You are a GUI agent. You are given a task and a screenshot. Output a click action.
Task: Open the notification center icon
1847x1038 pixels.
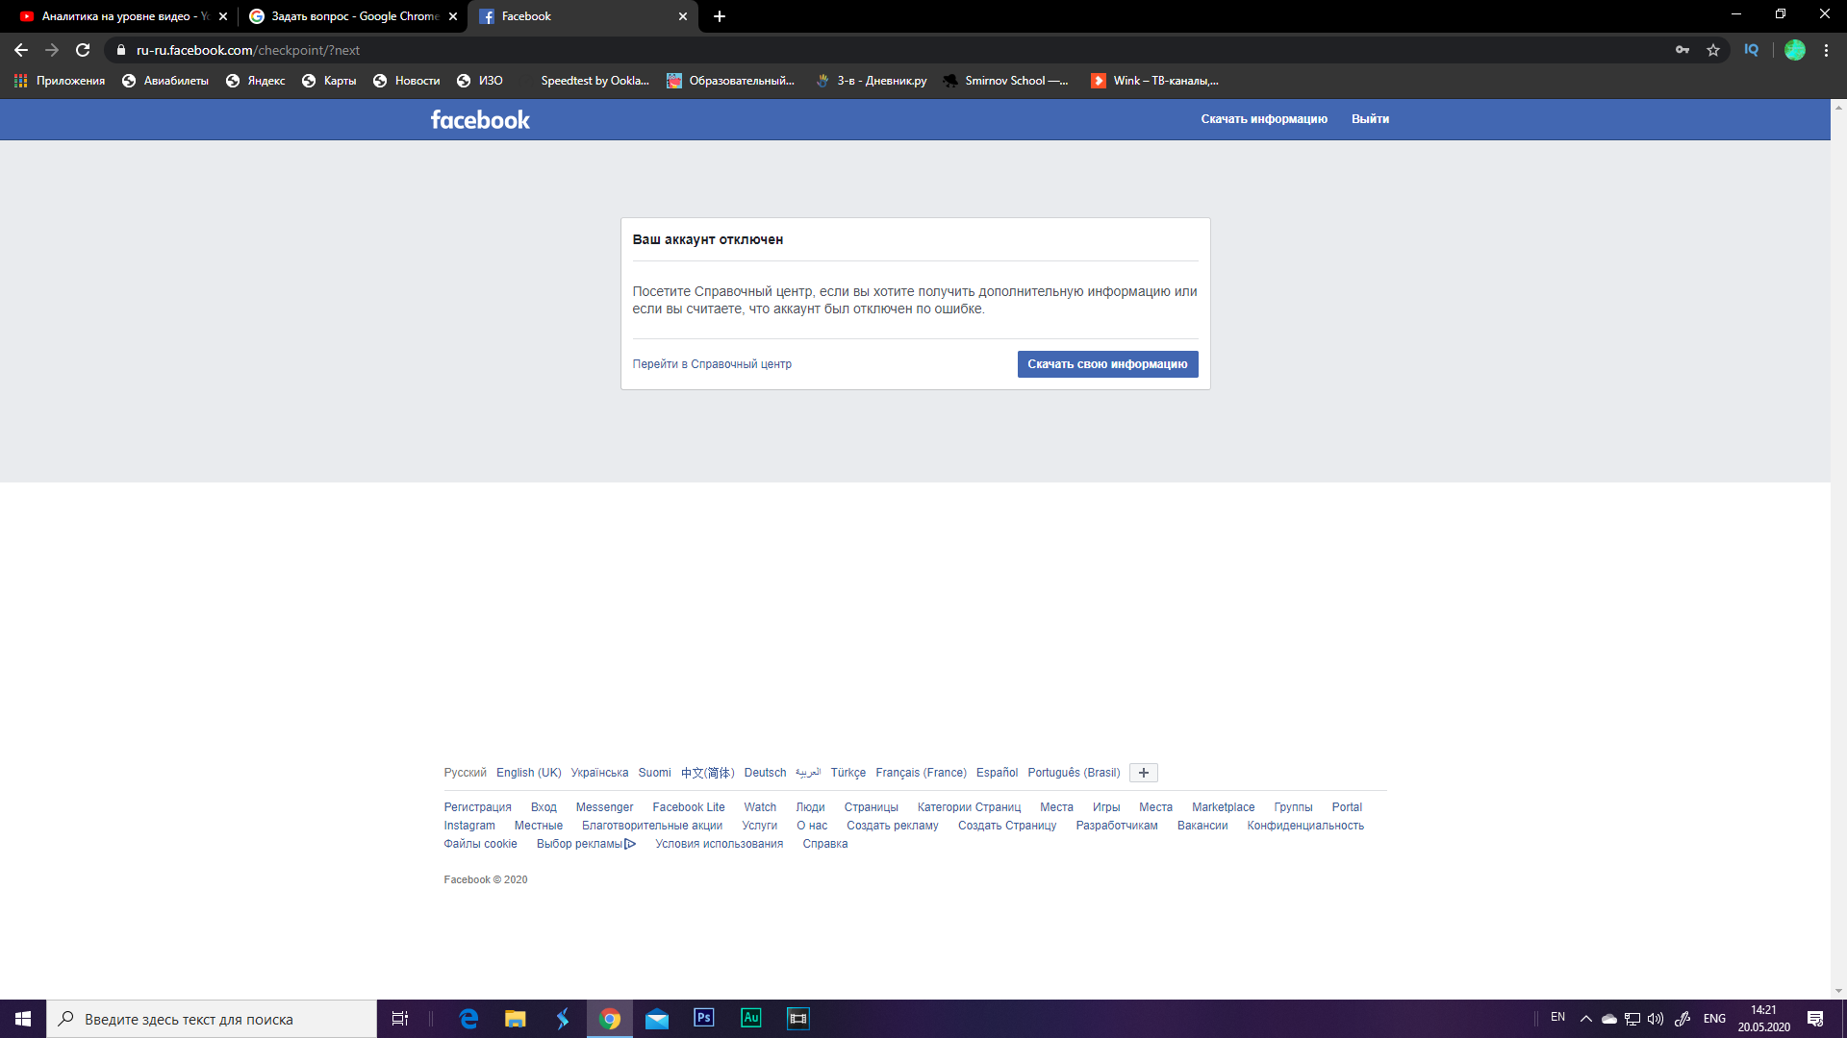(1815, 1019)
